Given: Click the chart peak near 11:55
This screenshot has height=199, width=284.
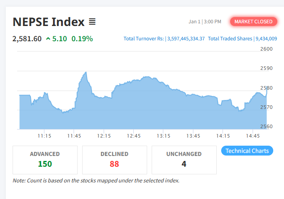Looking at the screenshot, I should coord(86,72).
